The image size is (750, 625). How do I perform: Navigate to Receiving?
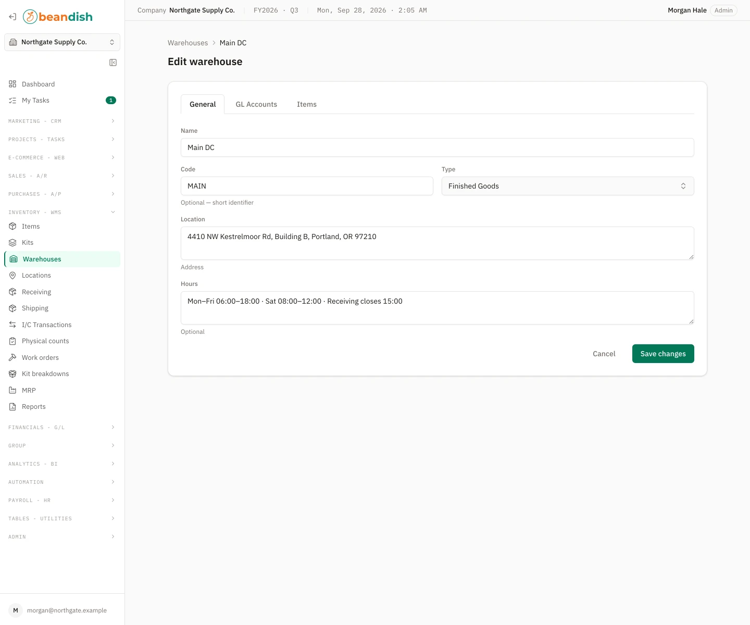(x=63, y=292)
